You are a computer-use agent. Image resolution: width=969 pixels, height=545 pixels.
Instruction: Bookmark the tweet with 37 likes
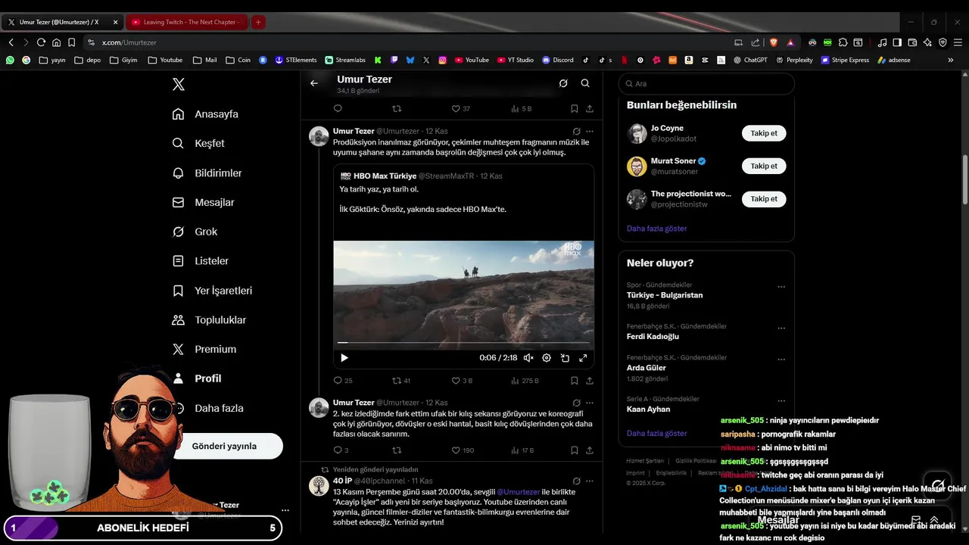click(x=575, y=108)
